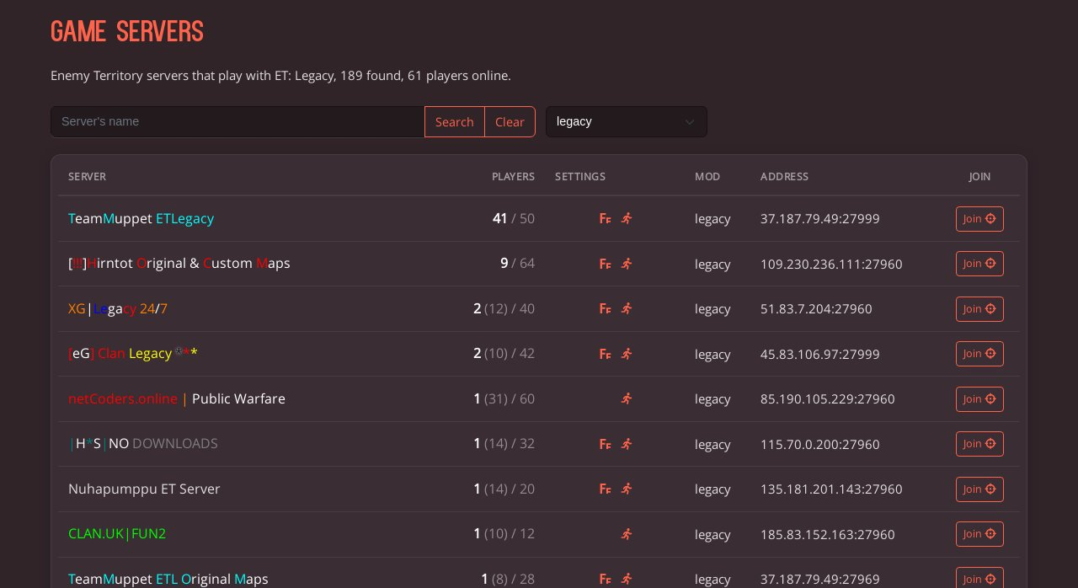1078x588 pixels.
Task: Open CLAN.UK|FUN2 server name
Action: point(117,533)
